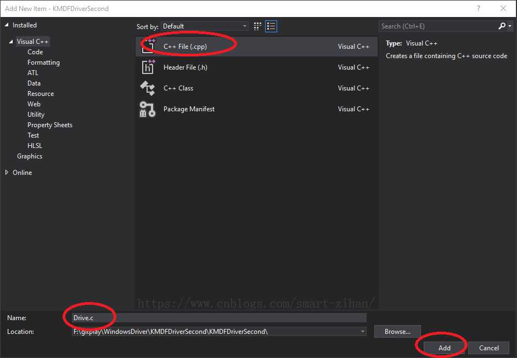Click Visual C++ type in Header File row

point(353,67)
